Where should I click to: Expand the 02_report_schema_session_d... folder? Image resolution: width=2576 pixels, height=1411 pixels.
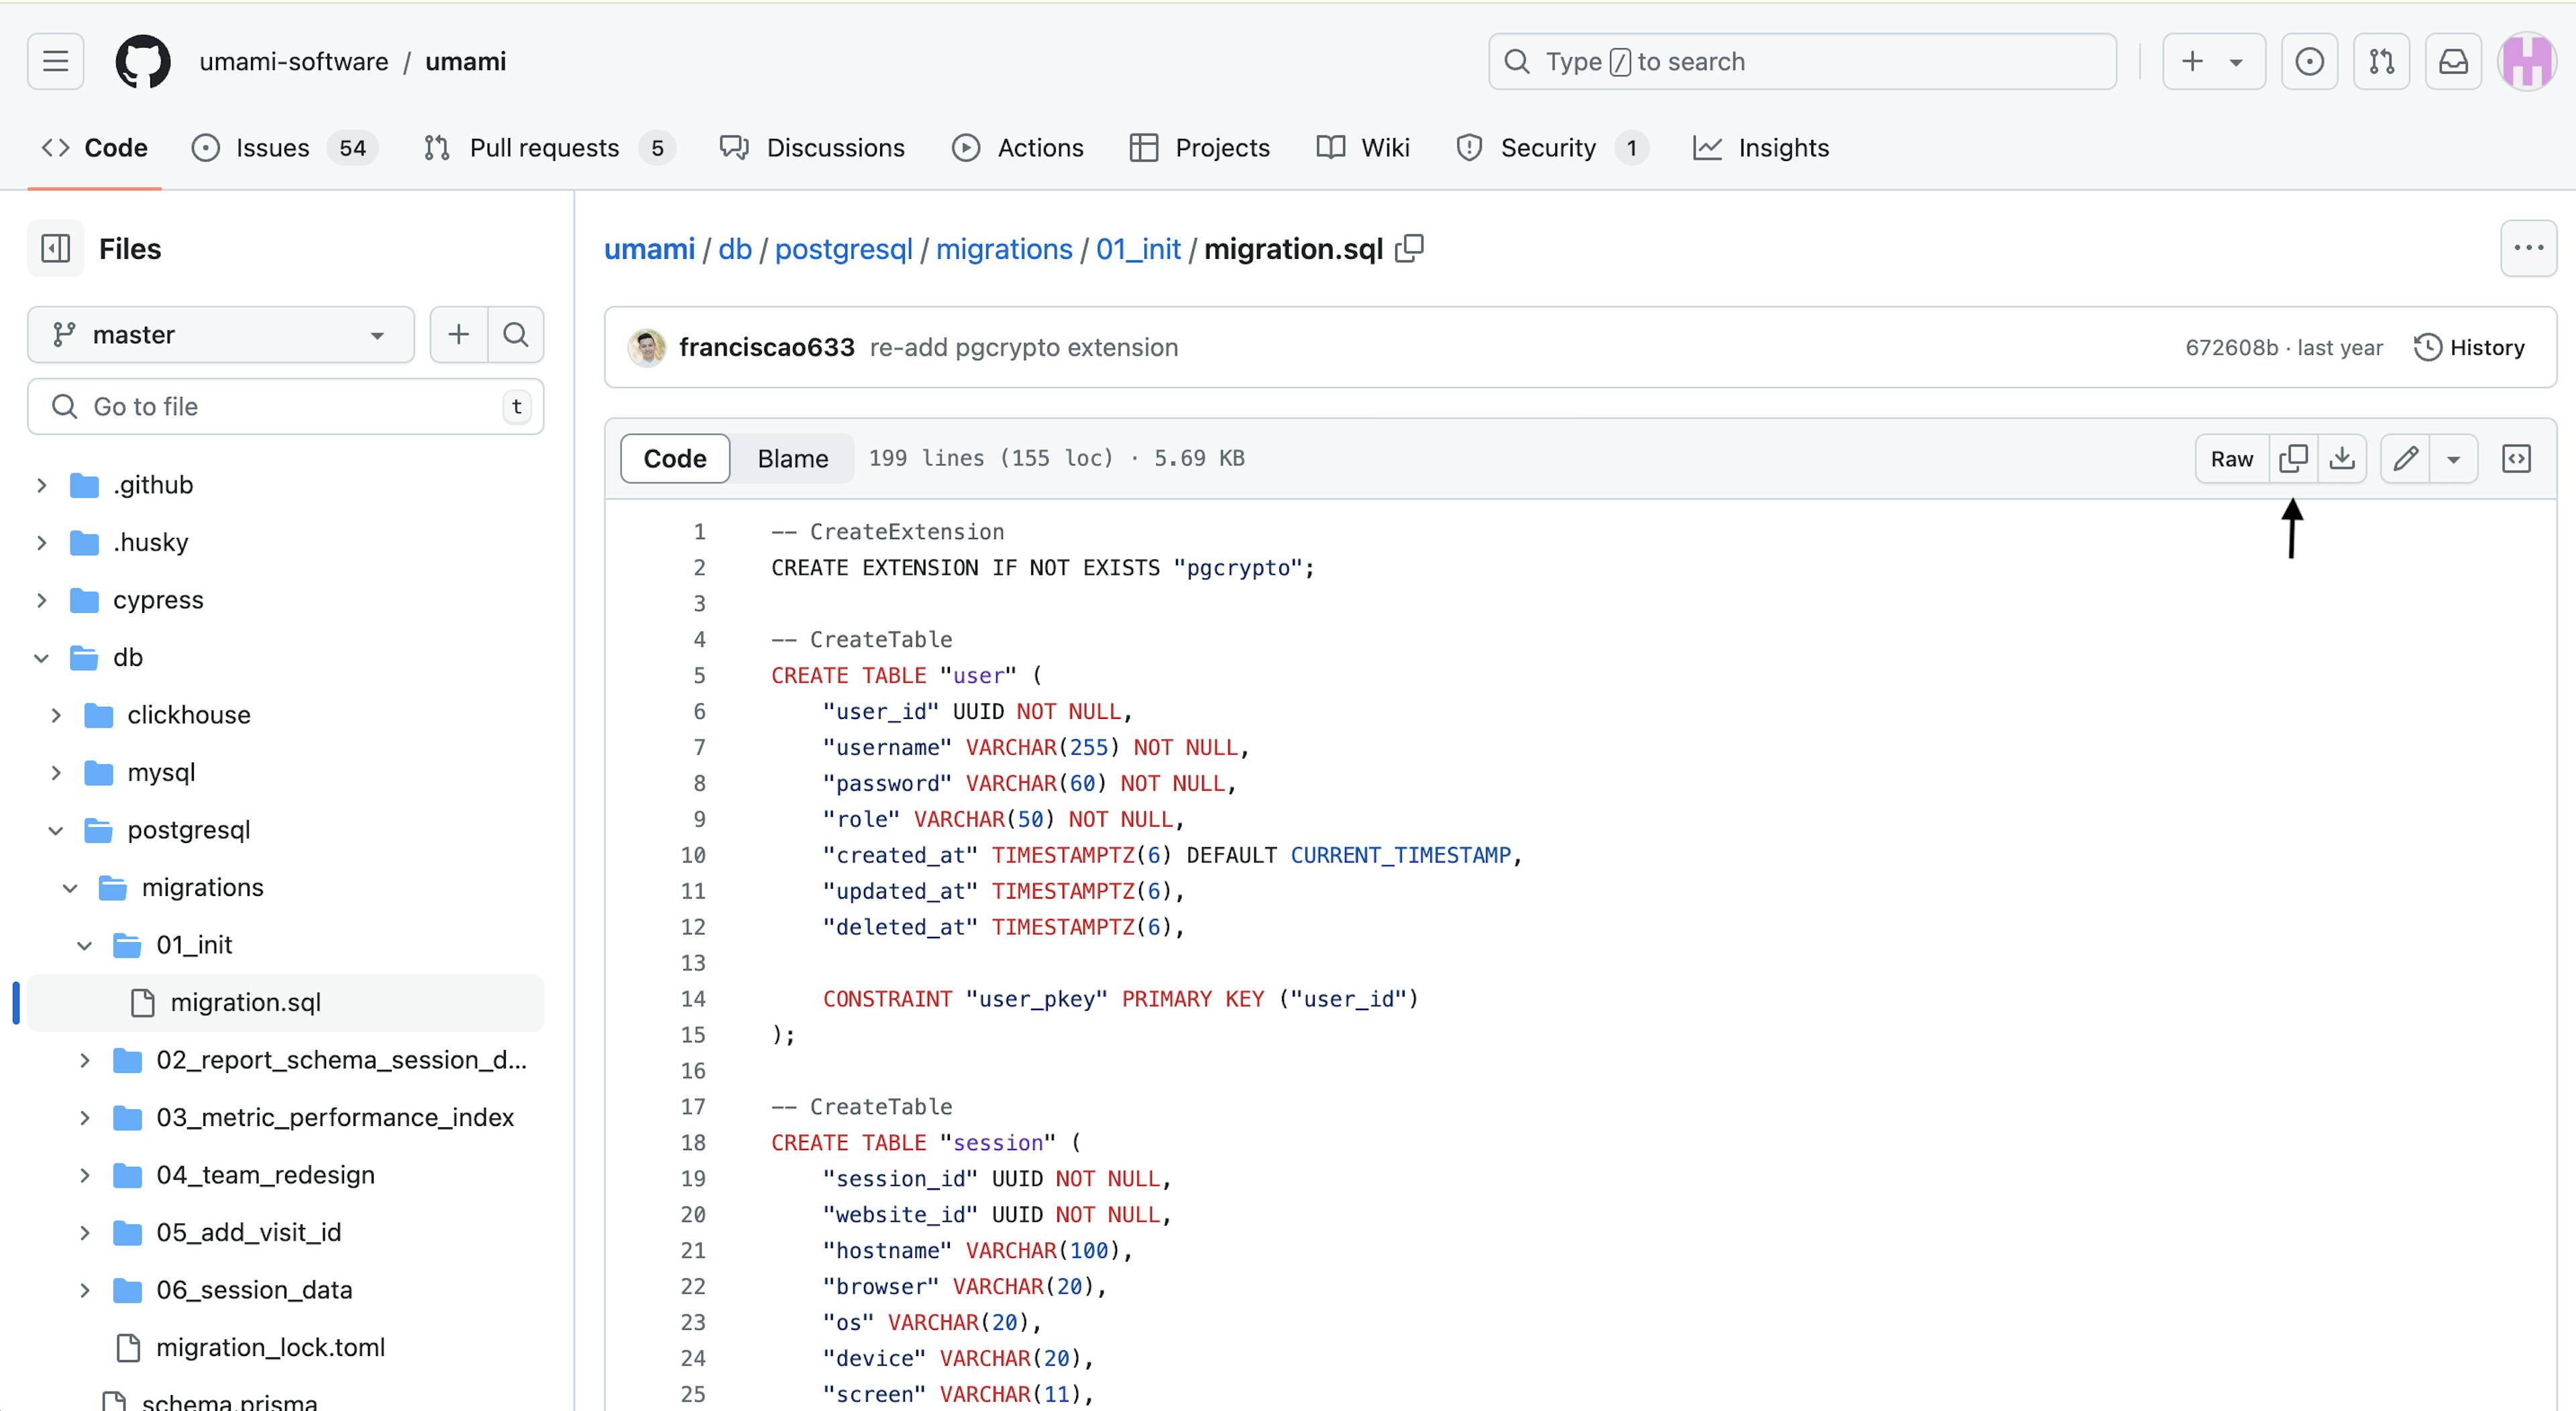[85, 1060]
